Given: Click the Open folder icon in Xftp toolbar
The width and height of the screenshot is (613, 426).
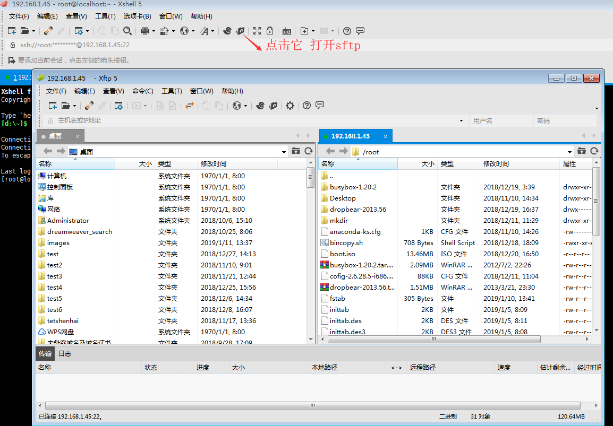Looking at the screenshot, I should 66,106.
